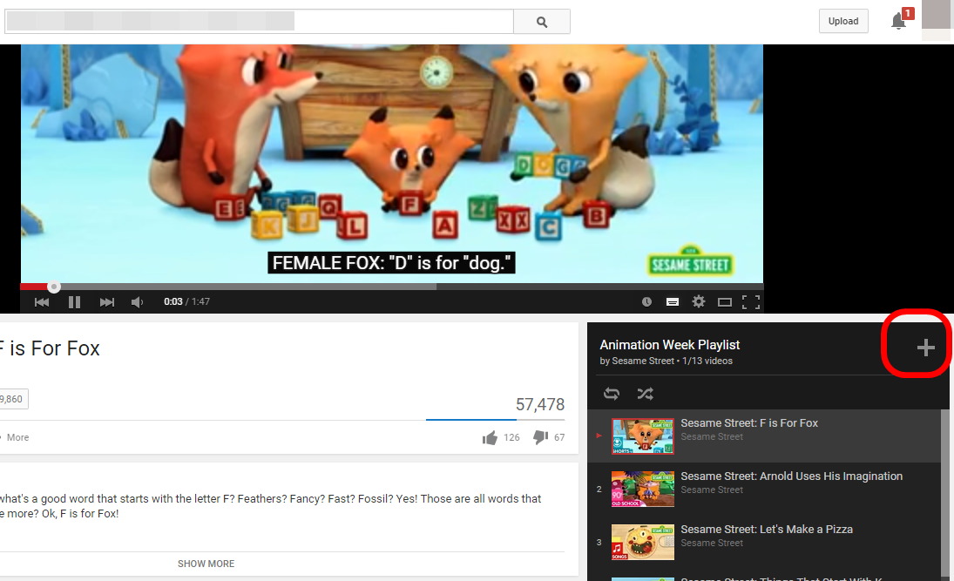Click the elapsed time 0:03
This screenshot has width=954, height=581.
[x=173, y=301]
